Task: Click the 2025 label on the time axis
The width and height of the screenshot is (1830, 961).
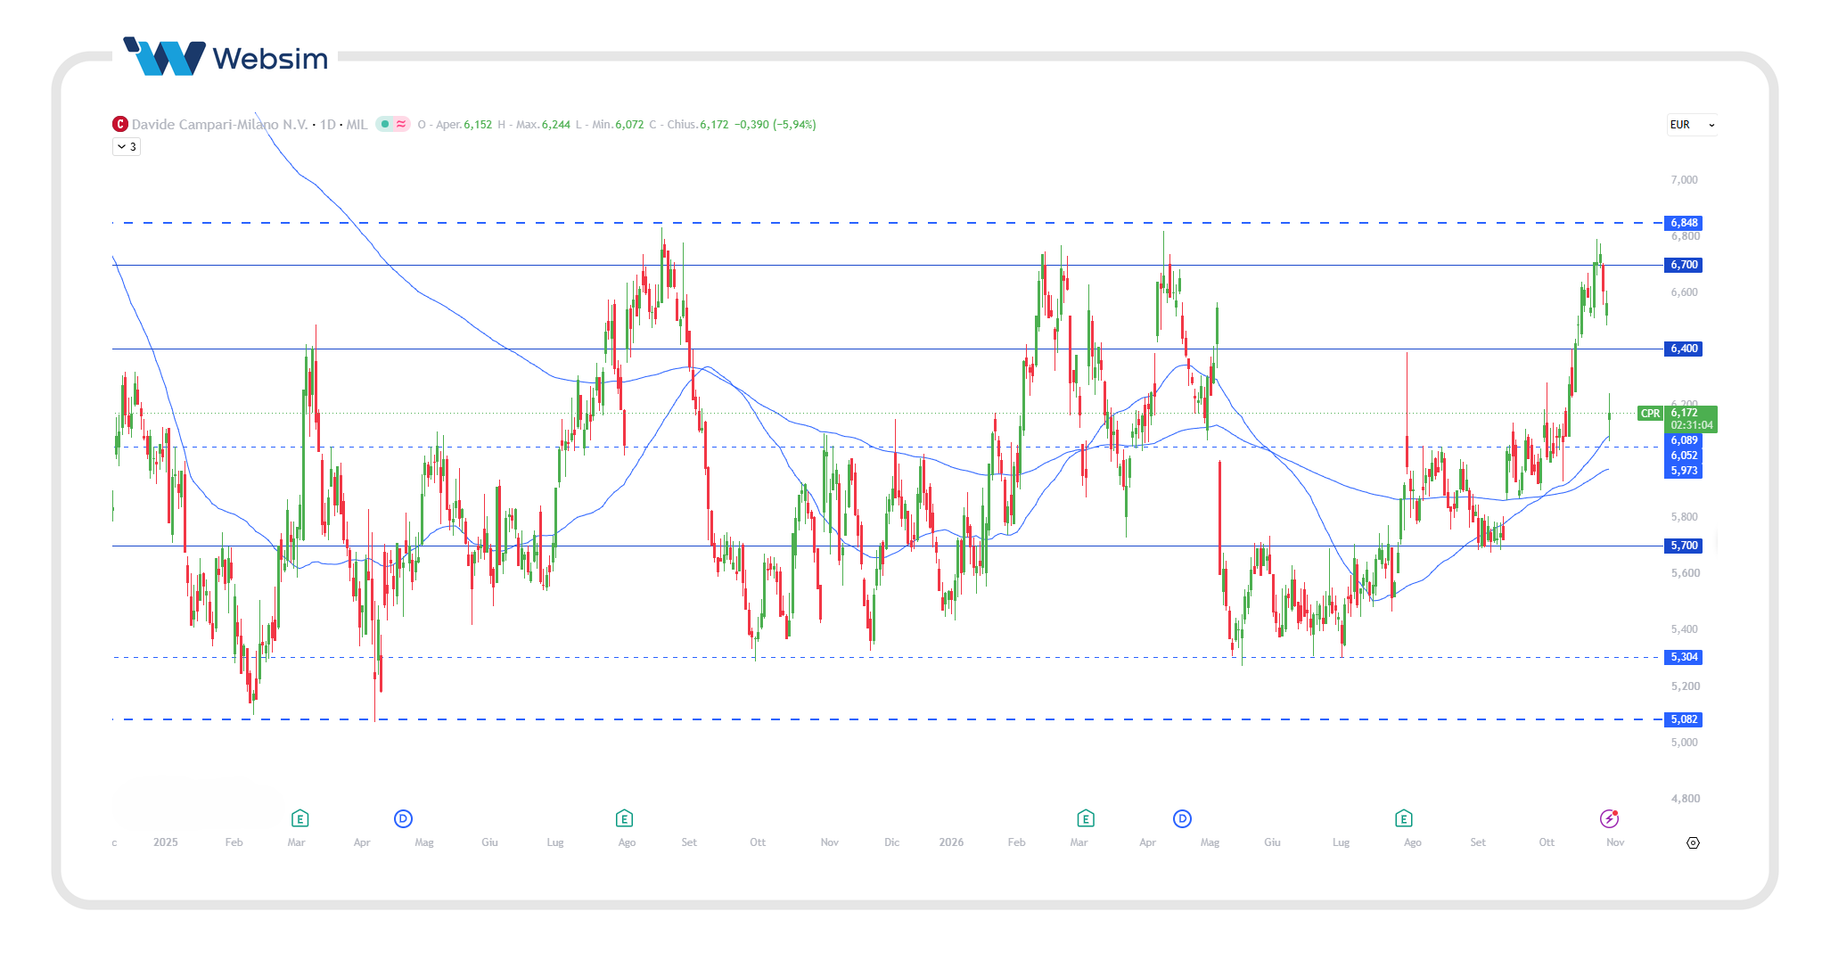Action: [166, 842]
